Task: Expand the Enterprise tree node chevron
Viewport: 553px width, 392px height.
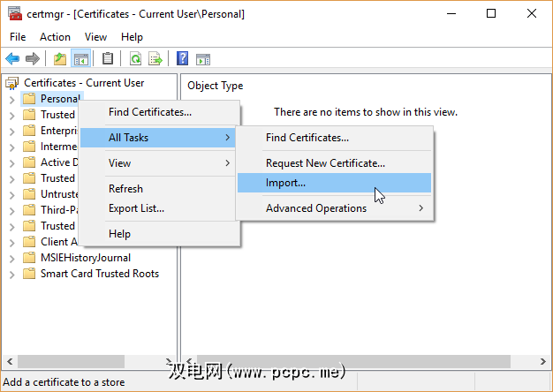Action: click(12, 132)
